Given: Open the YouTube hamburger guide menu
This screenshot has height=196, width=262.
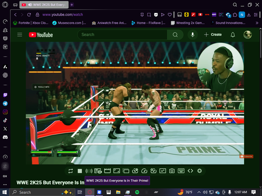Looking at the screenshot, I should [19, 34].
